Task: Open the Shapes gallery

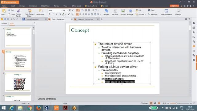Action: [107, 12]
